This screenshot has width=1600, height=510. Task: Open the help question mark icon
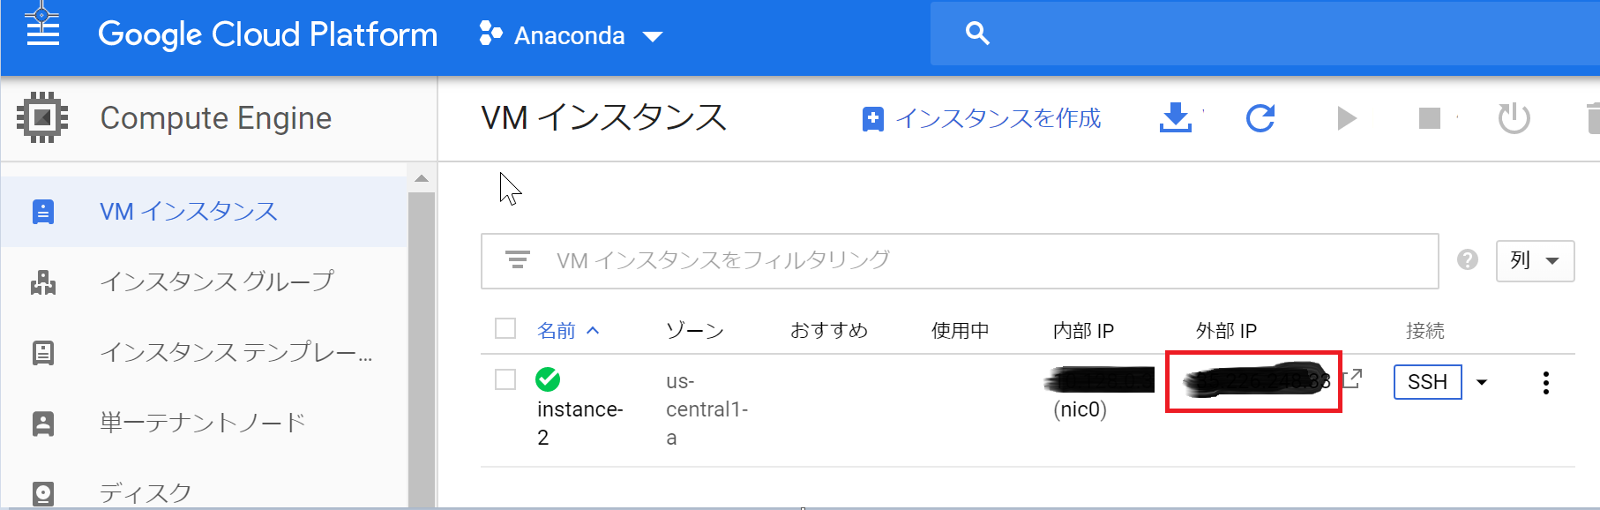click(1468, 259)
